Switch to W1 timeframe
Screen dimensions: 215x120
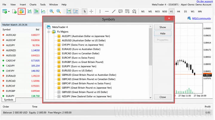[x=193, y=12]
